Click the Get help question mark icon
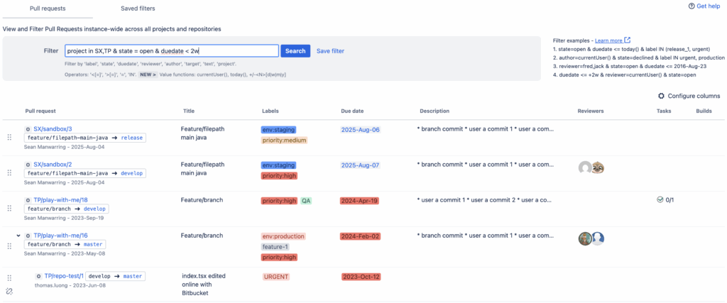Viewport: 727px width, 303px height. (x=692, y=6)
